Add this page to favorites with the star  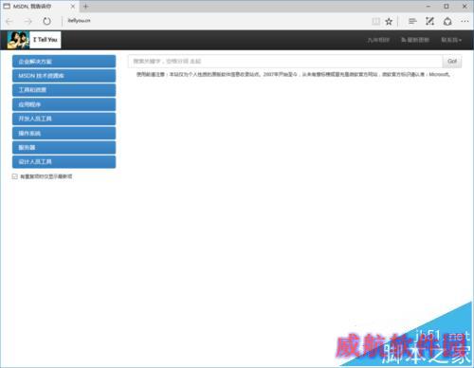coord(389,21)
